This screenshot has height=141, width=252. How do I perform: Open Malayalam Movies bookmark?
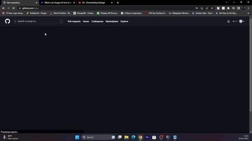pos(179,13)
